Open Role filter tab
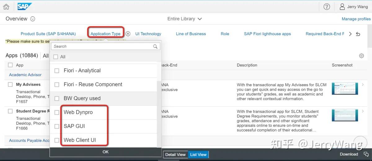The width and height of the screenshot is (372, 161). [x=225, y=34]
